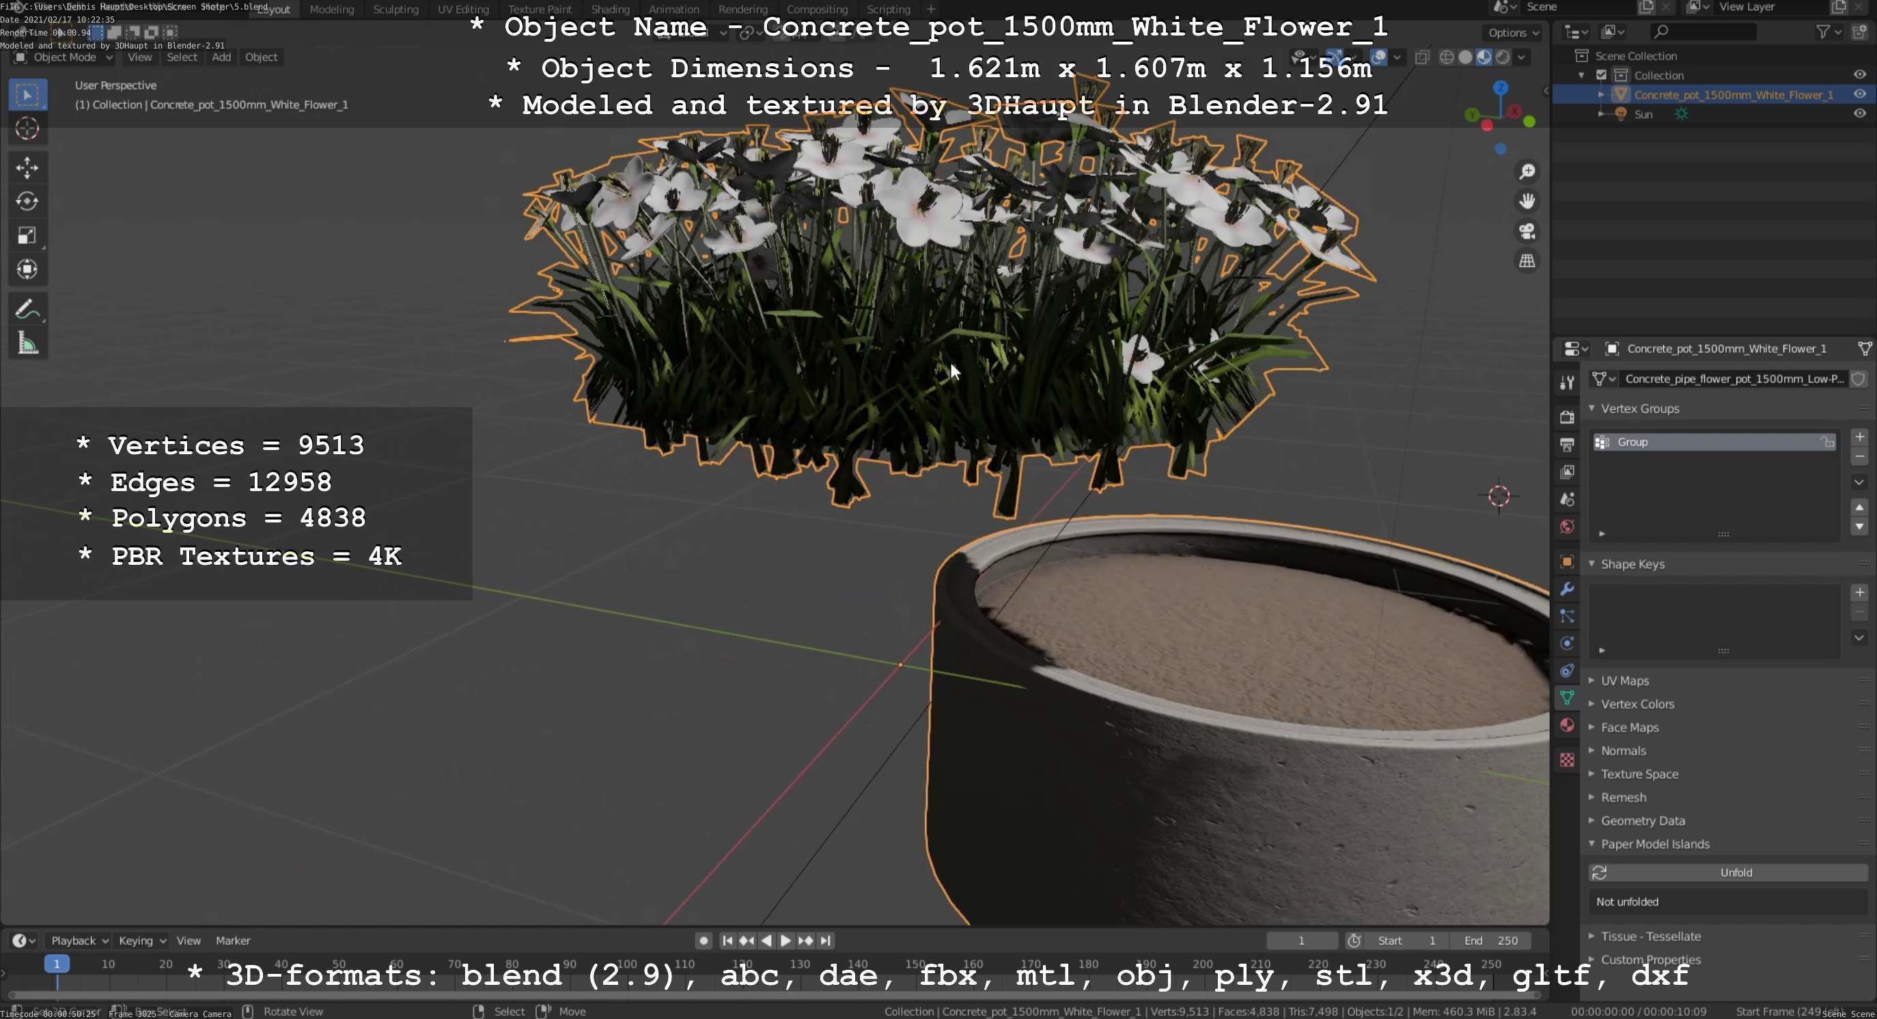The height and width of the screenshot is (1019, 1877).
Task: Open the viewport Add menu
Action: [221, 57]
